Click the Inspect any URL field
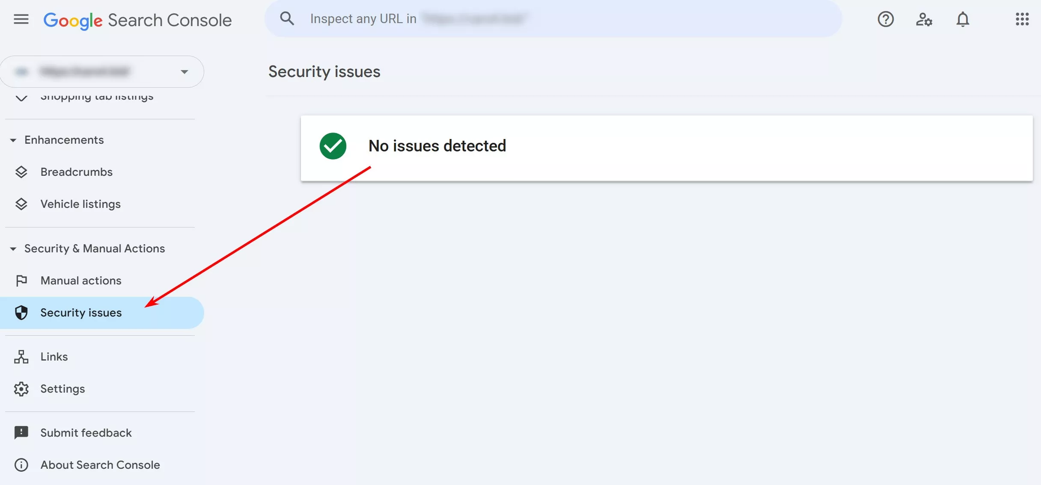 tap(553, 18)
